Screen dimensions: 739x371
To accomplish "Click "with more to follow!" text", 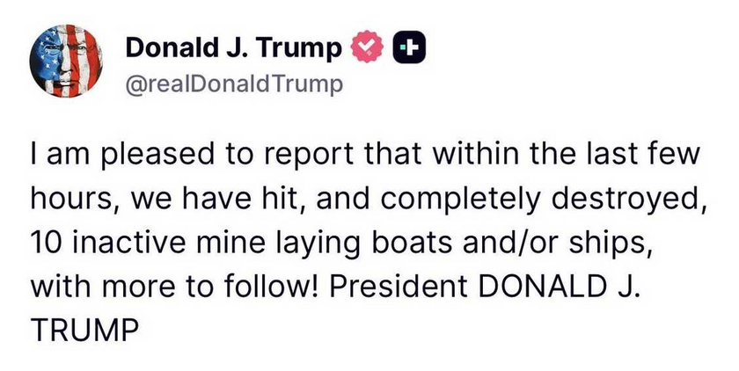I will 163,286.
